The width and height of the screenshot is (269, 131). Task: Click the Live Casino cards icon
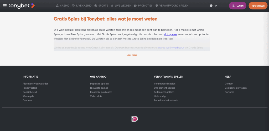(x=74, y=6)
